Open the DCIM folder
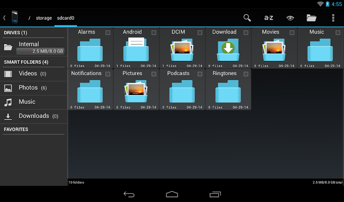Viewport: 344px width, 202px height. click(182, 50)
